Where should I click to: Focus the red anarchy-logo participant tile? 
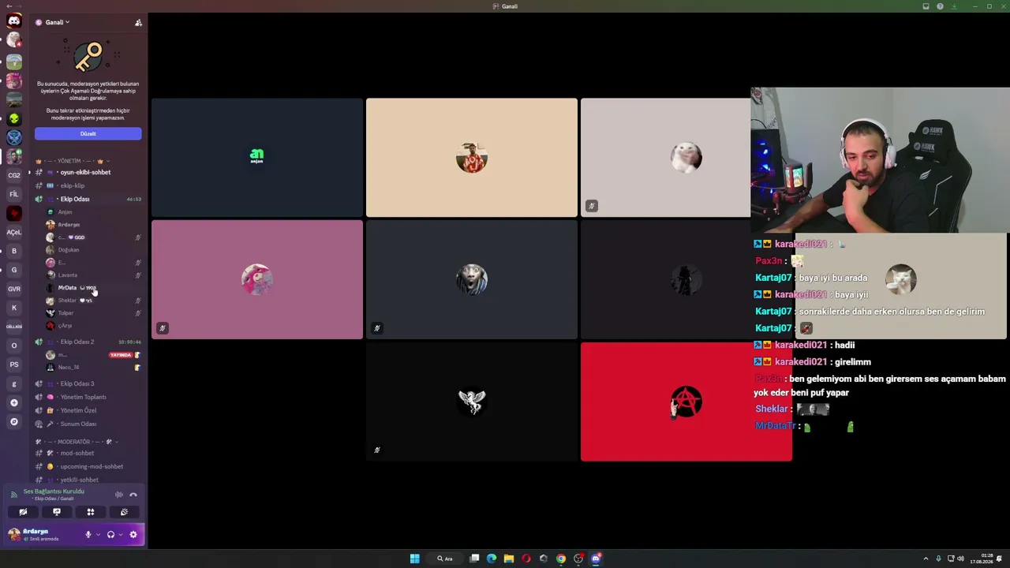(x=686, y=402)
